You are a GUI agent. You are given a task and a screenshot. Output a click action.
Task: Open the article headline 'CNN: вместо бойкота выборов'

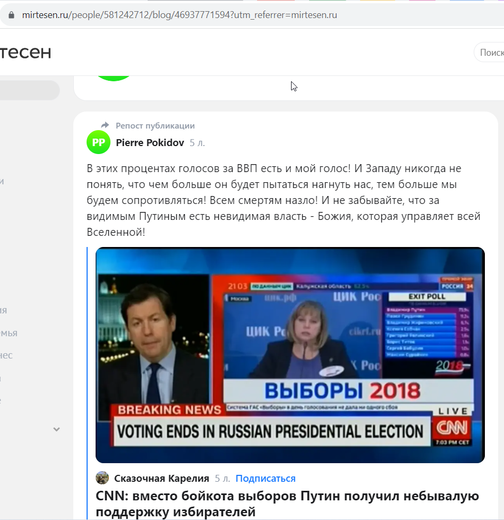(287, 504)
